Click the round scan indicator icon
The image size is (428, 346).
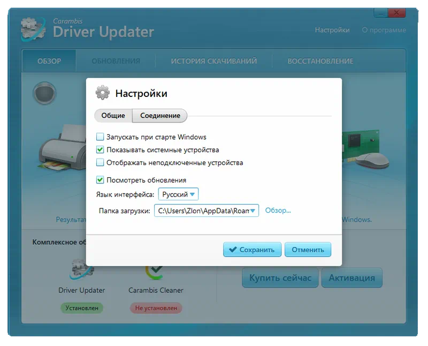click(x=44, y=93)
